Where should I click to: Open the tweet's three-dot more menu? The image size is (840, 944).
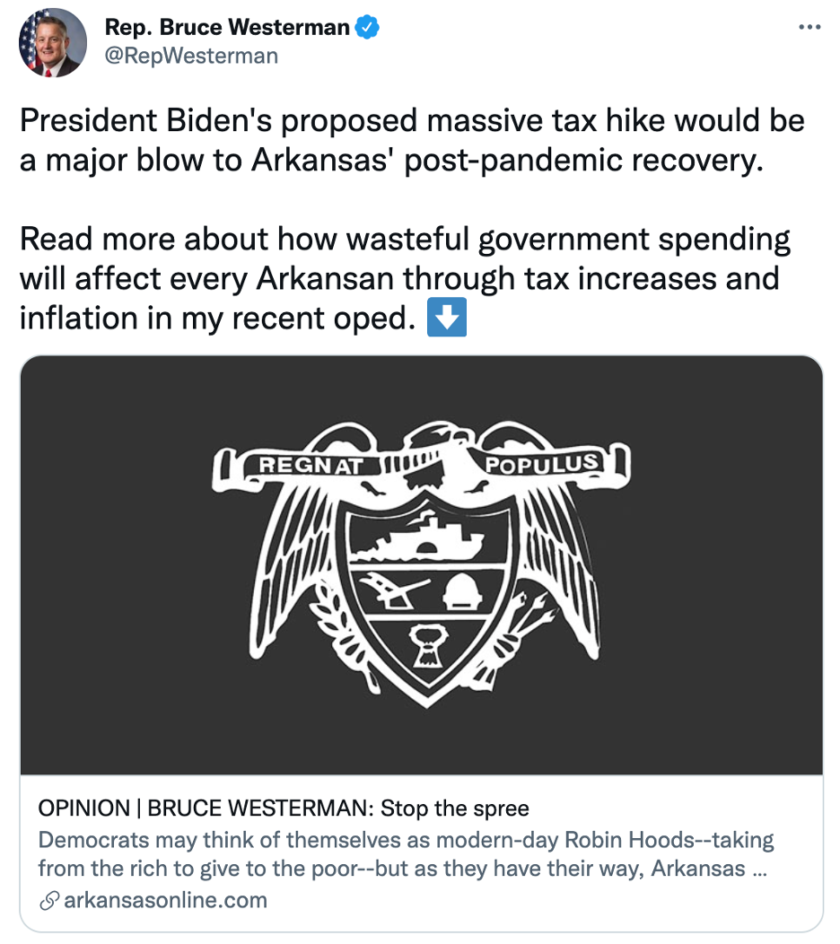(809, 27)
